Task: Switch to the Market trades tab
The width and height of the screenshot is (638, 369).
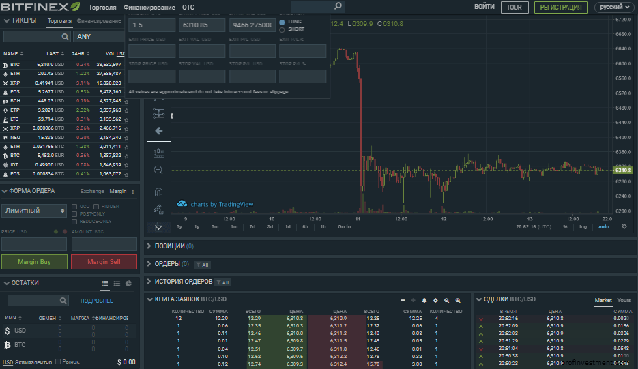Action: click(x=603, y=300)
